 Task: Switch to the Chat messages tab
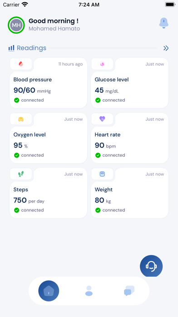(129, 291)
